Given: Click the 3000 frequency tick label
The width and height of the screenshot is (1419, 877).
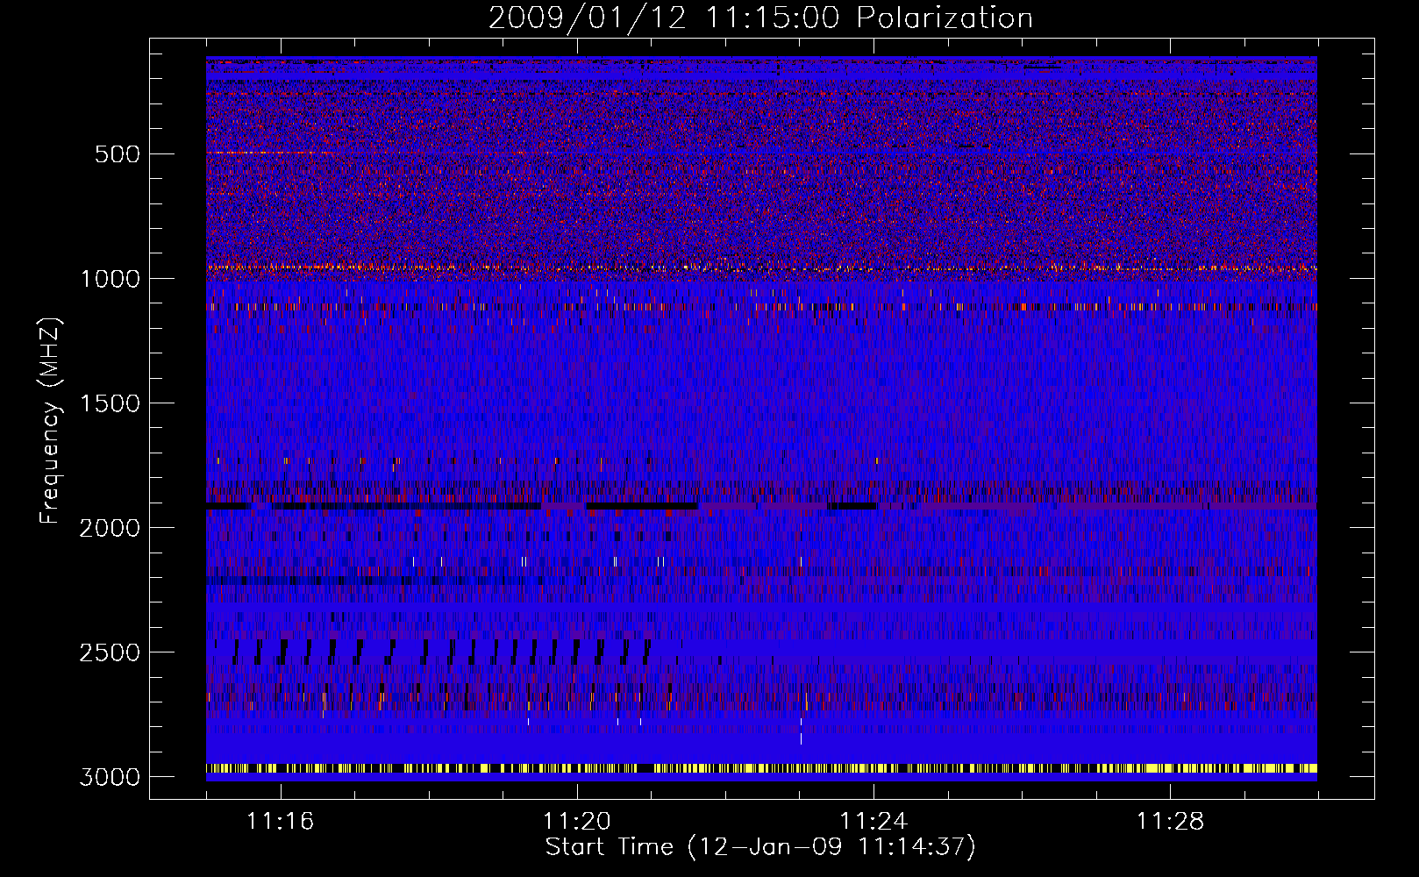Looking at the screenshot, I should [x=110, y=777].
